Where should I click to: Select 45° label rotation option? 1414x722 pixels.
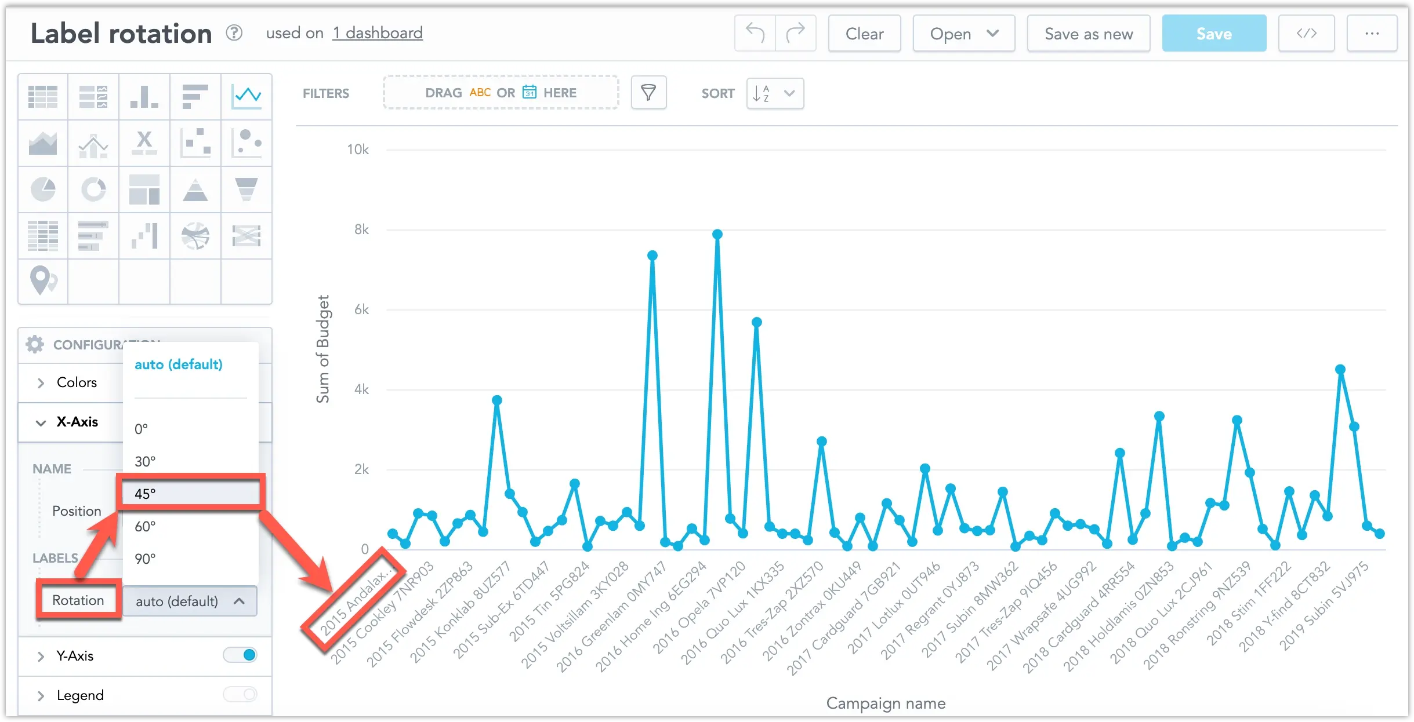coord(190,494)
